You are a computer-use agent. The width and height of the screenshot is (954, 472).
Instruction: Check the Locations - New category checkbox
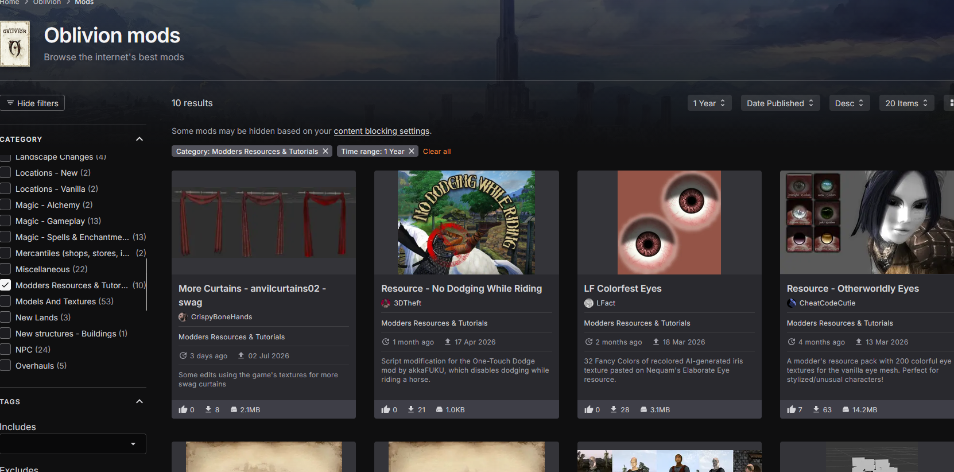click(x=6, y=172)
